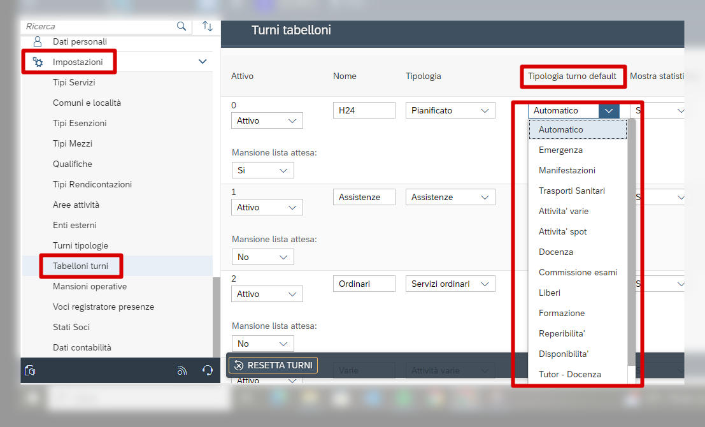Screen dimensions: 705x427
Task: Click the RSS feed icon
Action: (x=182, y=370)
